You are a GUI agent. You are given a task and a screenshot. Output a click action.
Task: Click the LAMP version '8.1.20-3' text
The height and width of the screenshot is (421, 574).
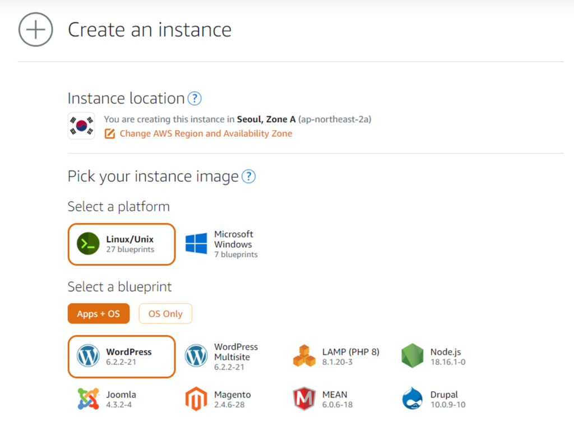tap(337, 362)
